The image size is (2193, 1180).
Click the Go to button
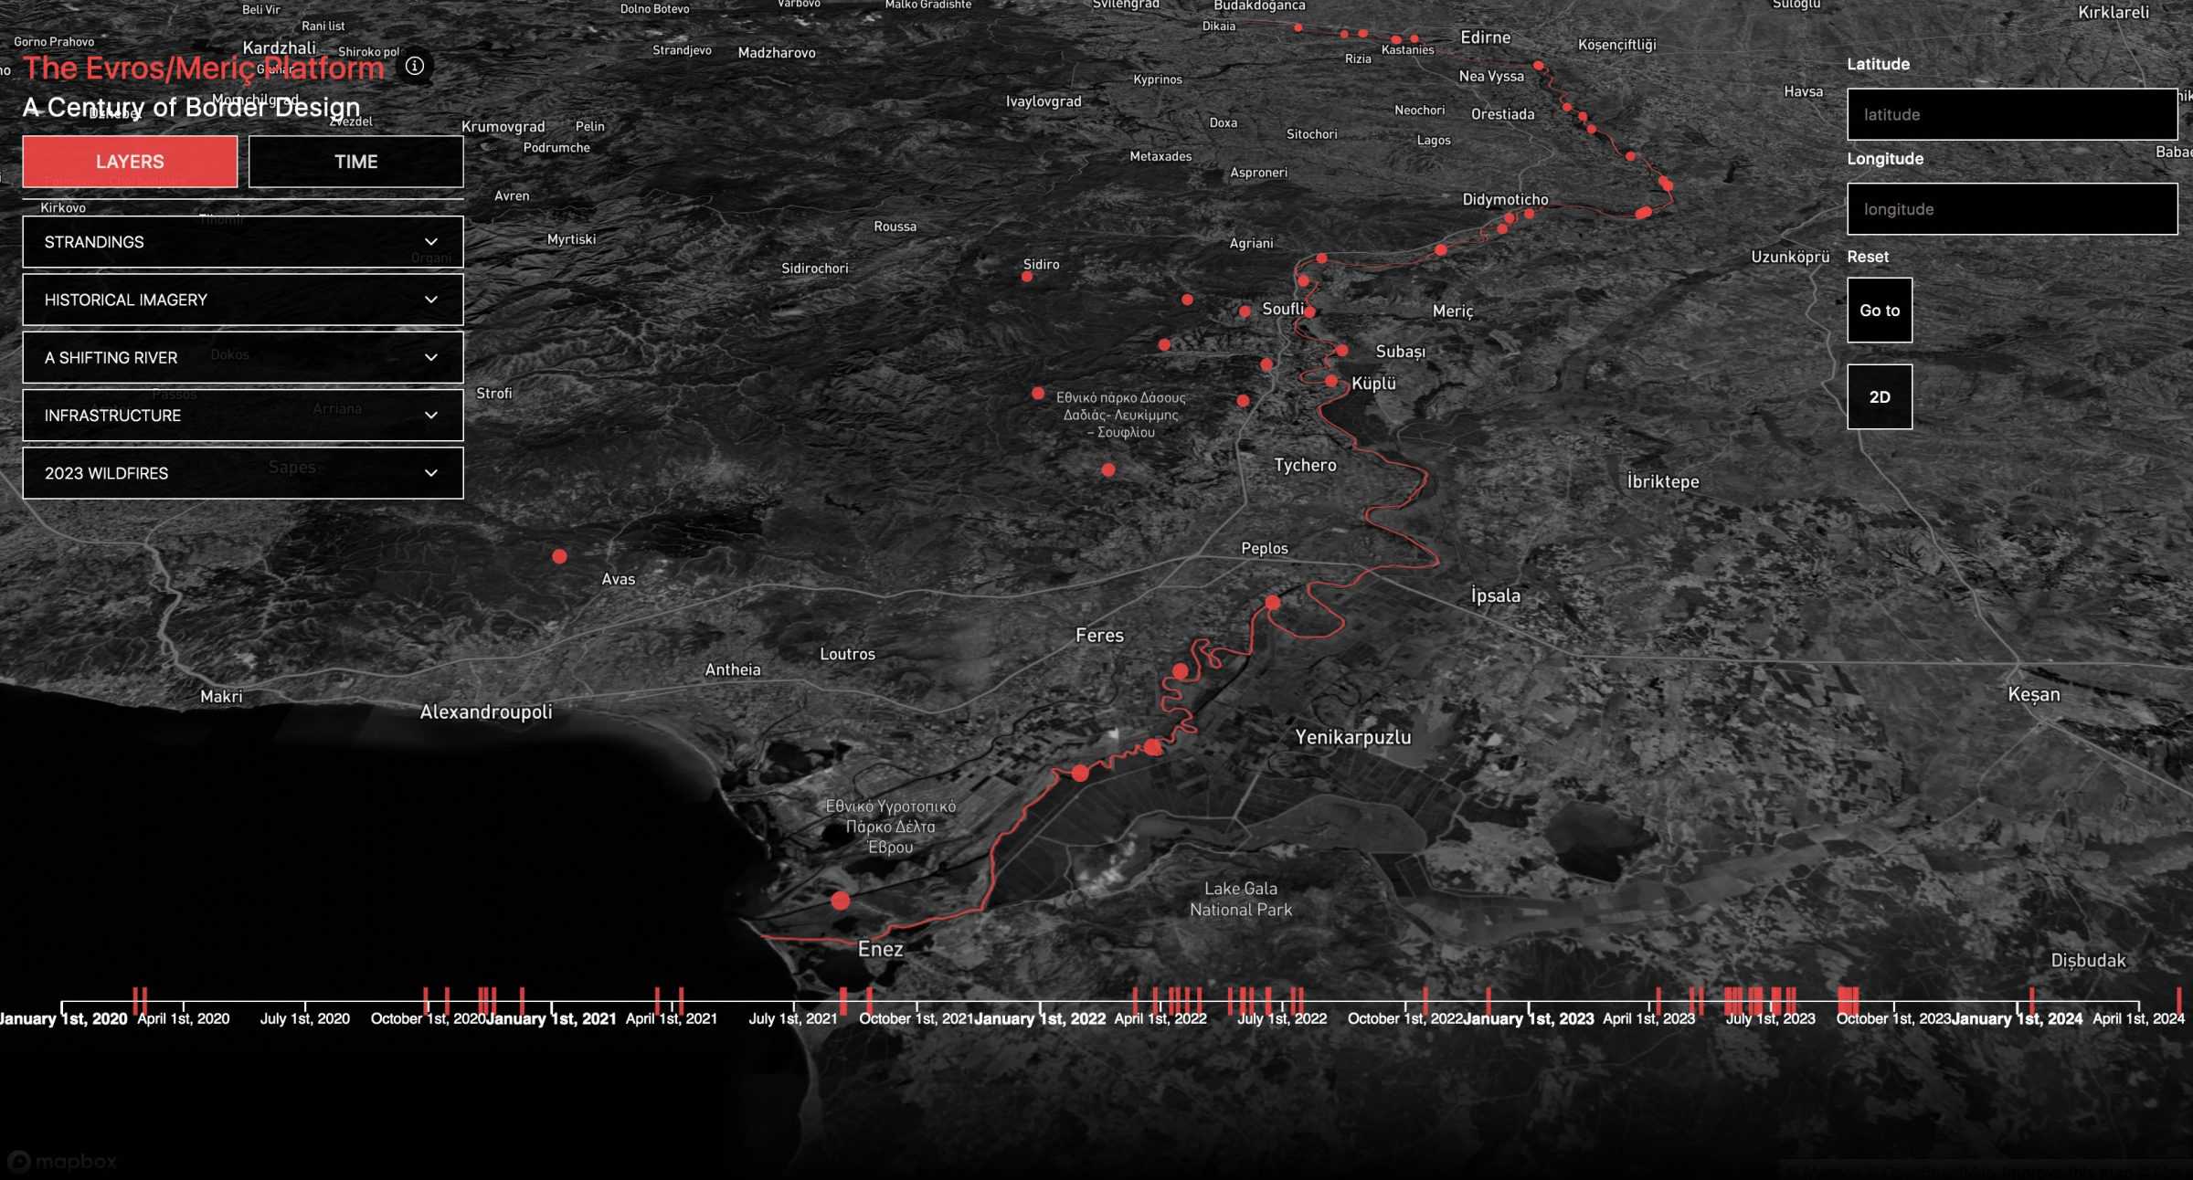click(x=1880, y=311)
